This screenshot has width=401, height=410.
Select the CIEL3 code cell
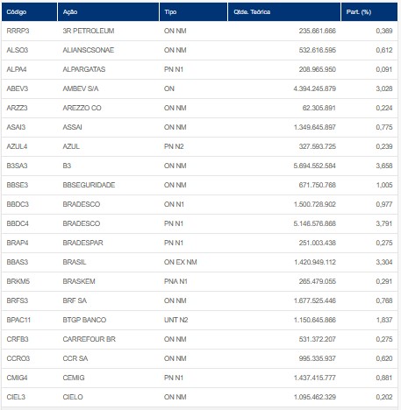tap(16, 397)
